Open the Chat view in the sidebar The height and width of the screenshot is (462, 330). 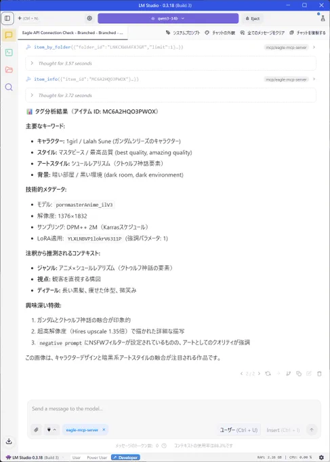(x=9, y=35)
